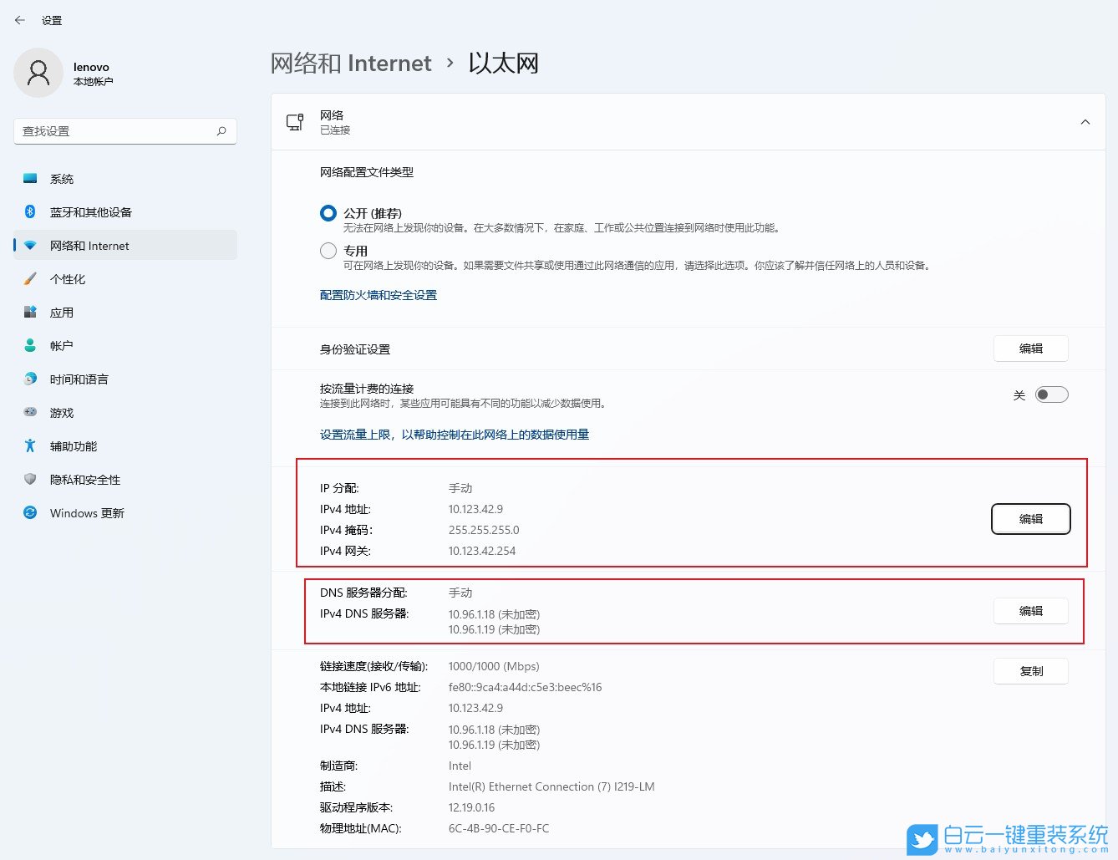
Task: Open 蓝牙和其他设备 settings
Action: click(30, 211)
